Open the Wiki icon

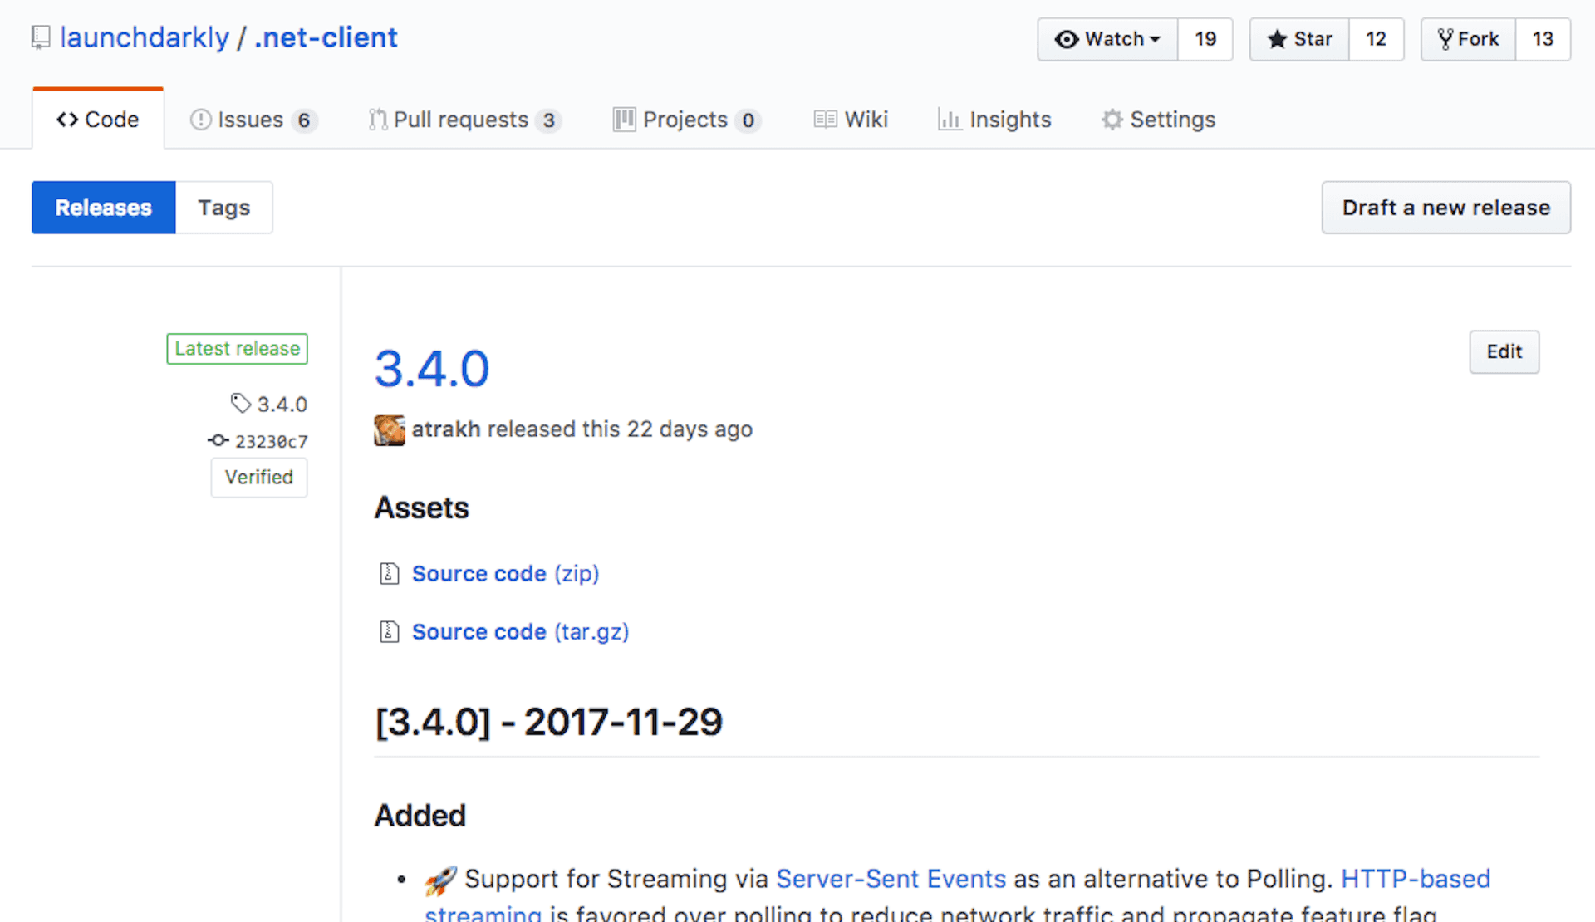pyautogui.click(x=825, y=120)
